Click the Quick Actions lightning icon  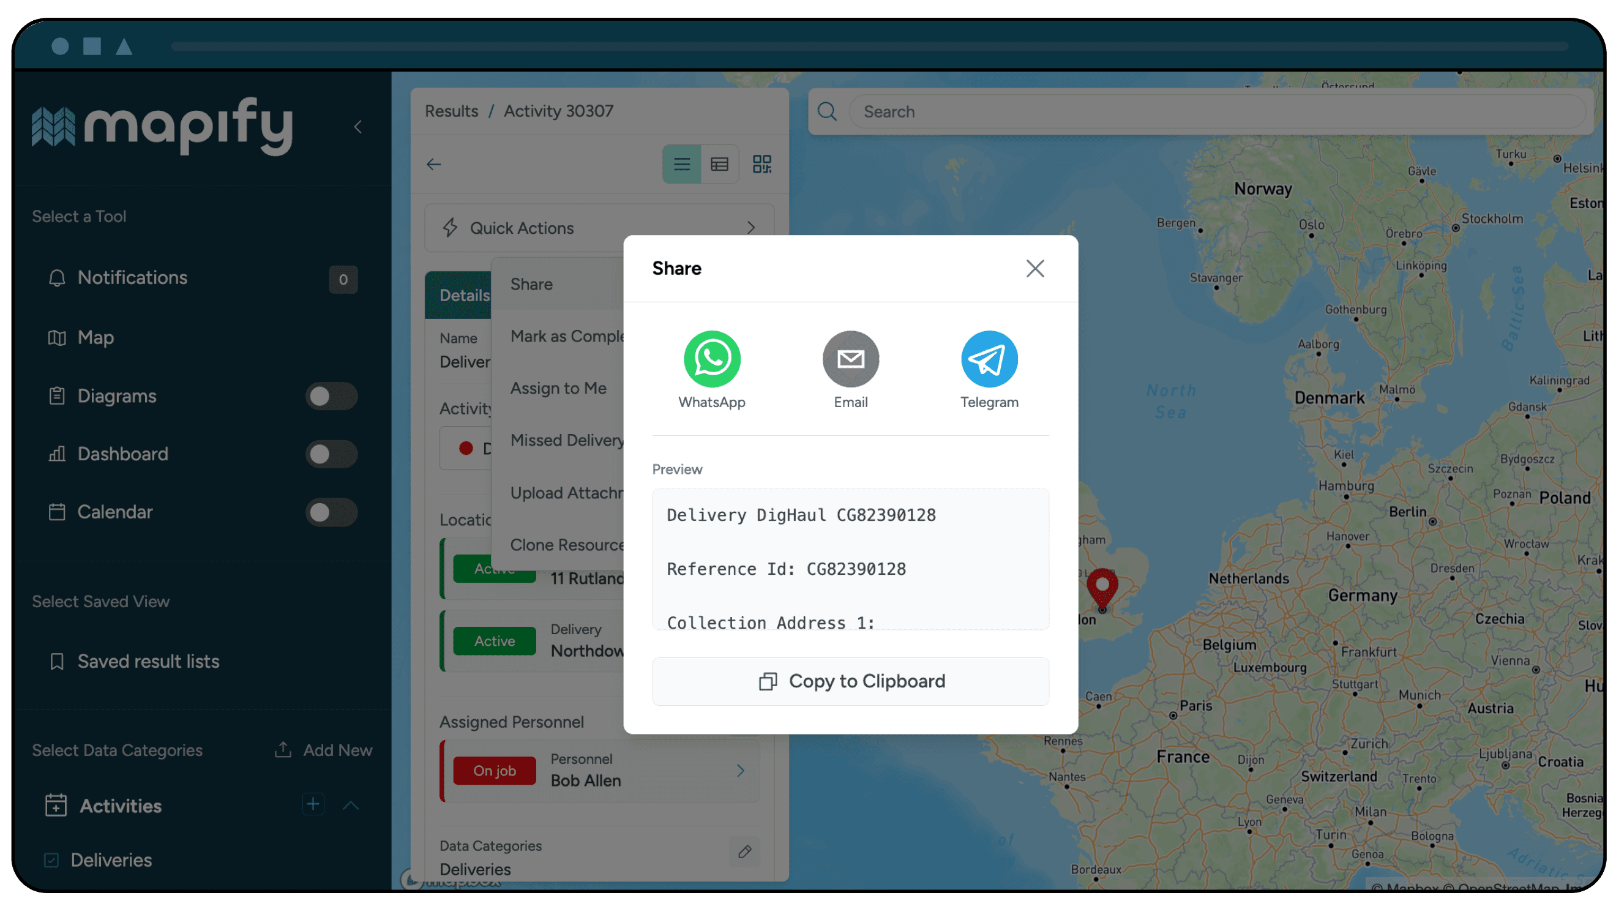point(450,228)
